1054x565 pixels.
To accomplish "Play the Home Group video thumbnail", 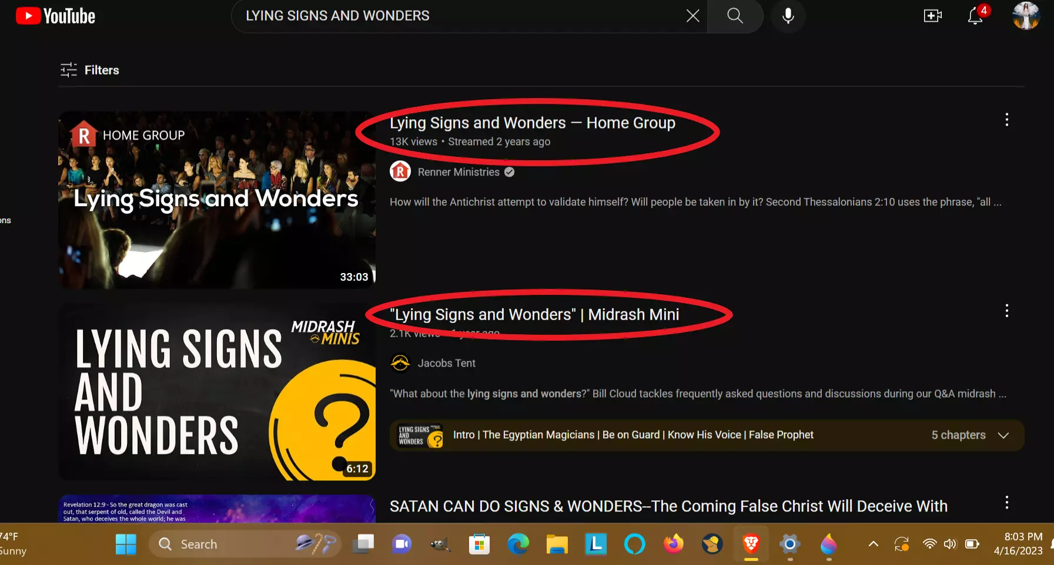I will point(216,200).
